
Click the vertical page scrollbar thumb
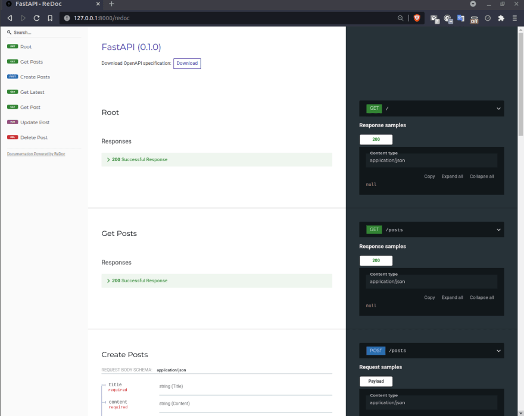(520, 83)
